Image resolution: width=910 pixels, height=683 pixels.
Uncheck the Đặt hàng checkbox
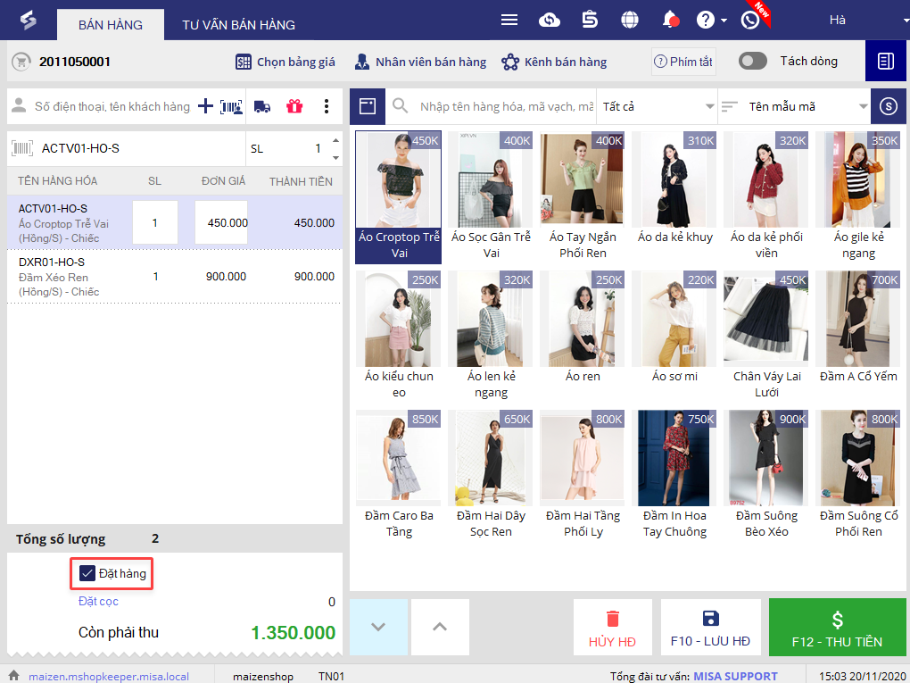click(87, 573)
